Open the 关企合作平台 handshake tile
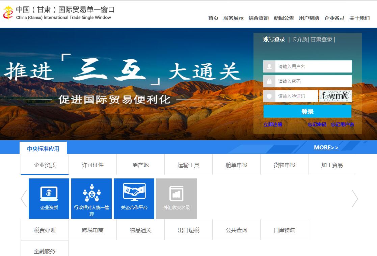Screen dimensions: 377x256 pyautogui.click(x=134, y=198)
